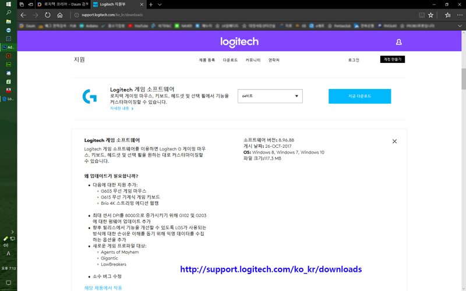Close the software details panel with X
The image size is (466, 291).
tap(394, 141)
